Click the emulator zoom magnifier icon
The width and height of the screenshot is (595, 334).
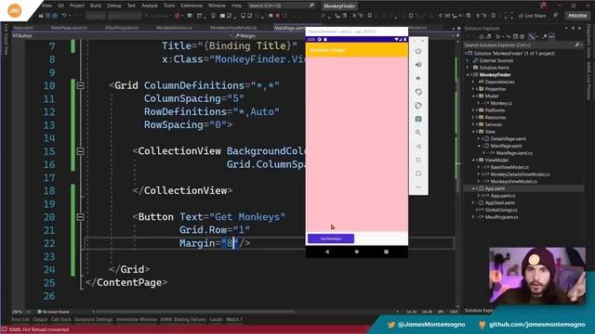click(418, 133)
